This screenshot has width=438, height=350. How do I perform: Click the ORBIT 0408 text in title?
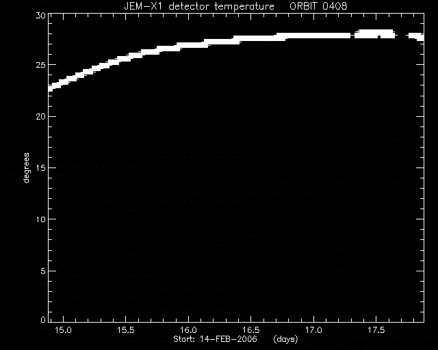tap(318, 6)
